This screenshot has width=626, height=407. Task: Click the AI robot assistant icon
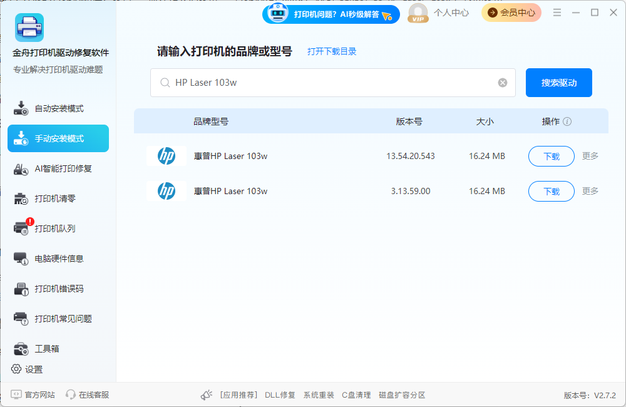[278, 13]
